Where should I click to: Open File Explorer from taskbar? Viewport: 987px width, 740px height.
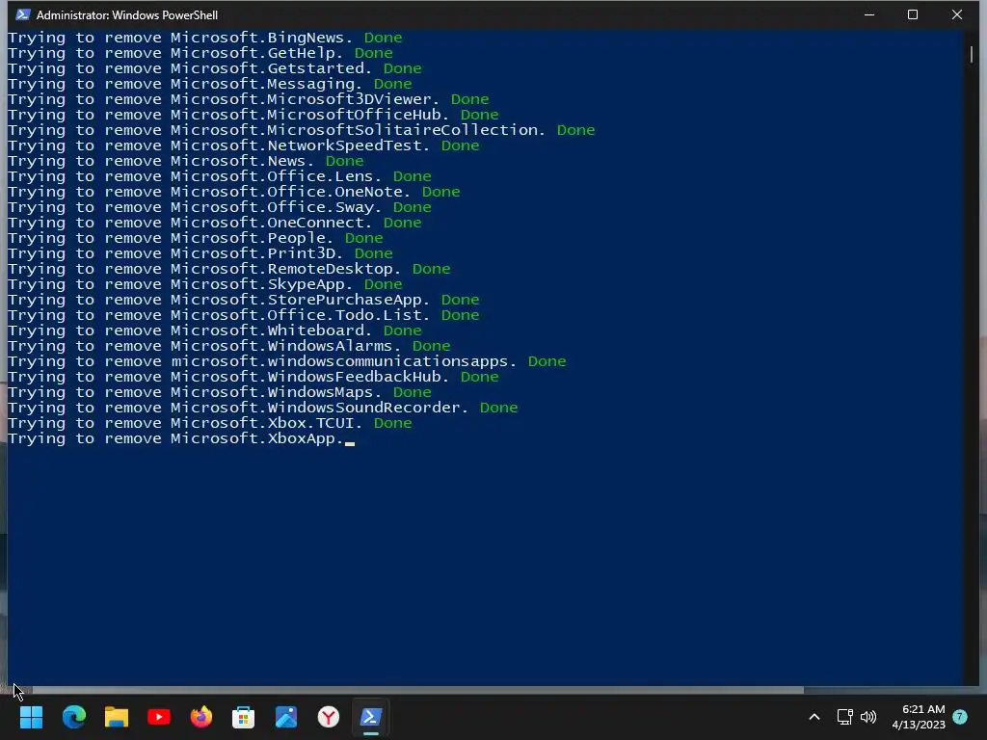click(117, 717)
